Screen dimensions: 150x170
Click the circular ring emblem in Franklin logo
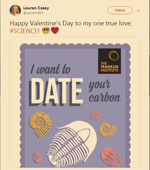(x=114, y=56)
